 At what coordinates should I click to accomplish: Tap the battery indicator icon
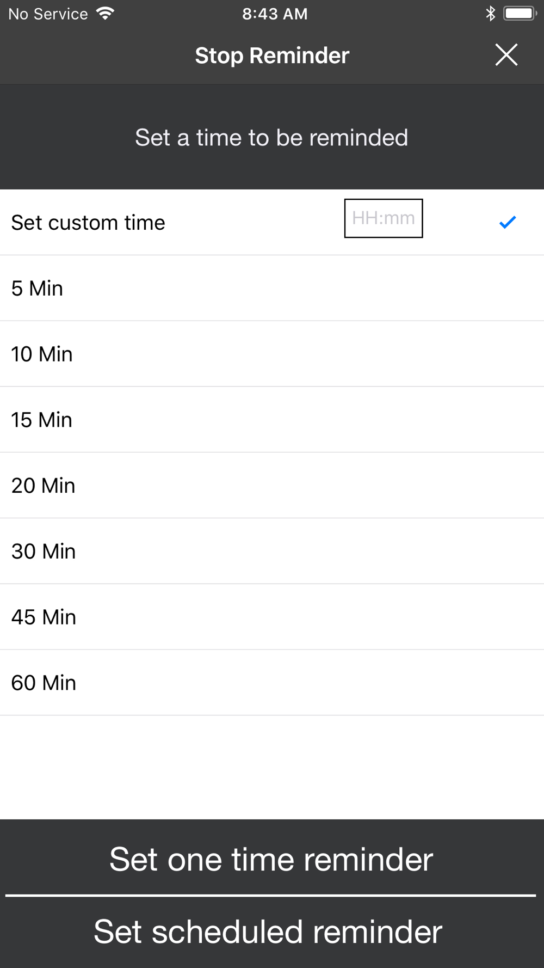coord(520,14)
